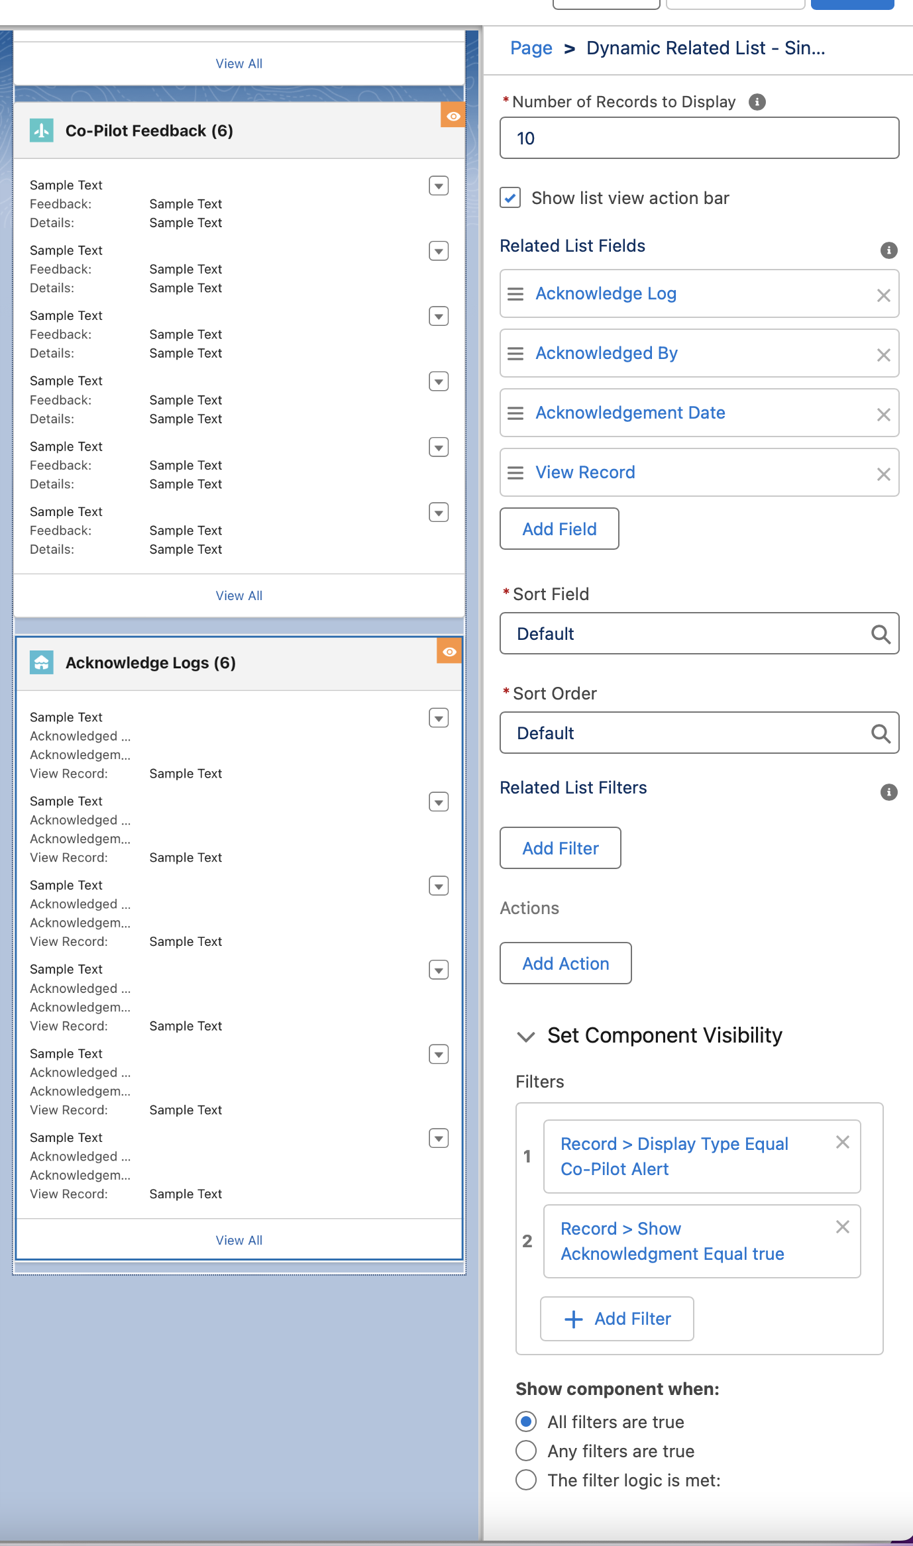Open View All under Acknowledge Logs
The image size is (913, 1546).
click(x=239, y=1240)
